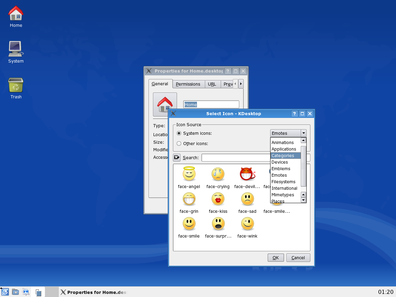Click the help button in Select Icon titlebar
This screenshot has width=396, height=297.
pyautogui.click(x=295, y=114)
